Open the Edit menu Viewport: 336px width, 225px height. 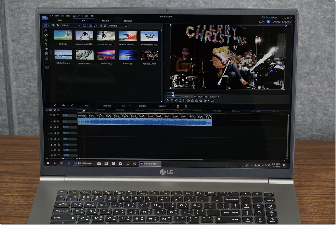click(57, 16)
